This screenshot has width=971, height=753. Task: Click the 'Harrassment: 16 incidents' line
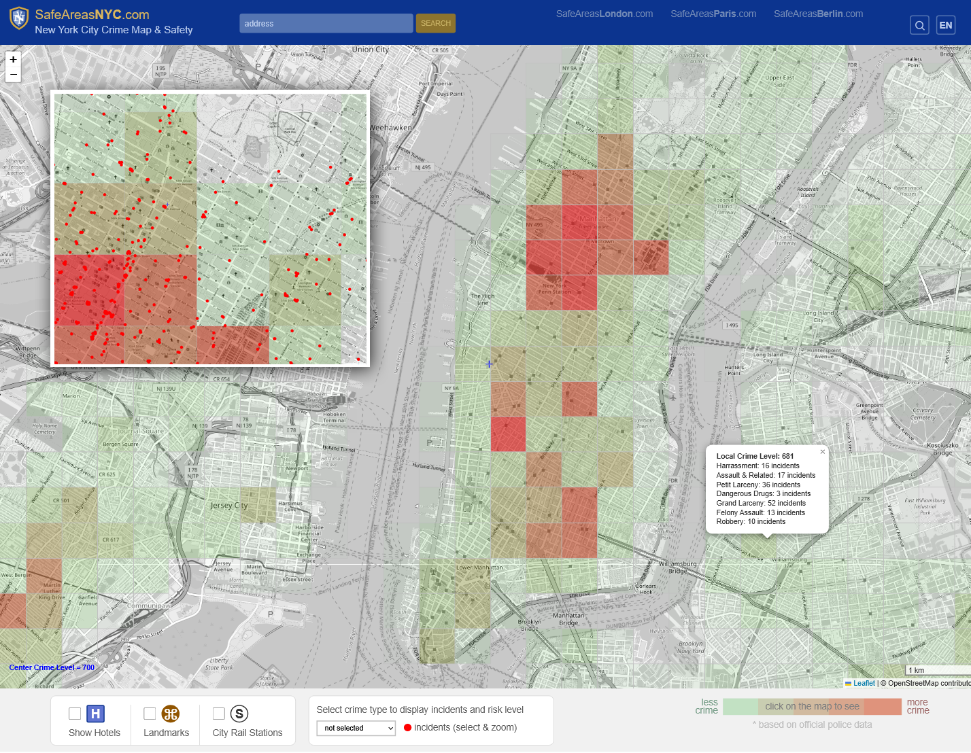757,466
